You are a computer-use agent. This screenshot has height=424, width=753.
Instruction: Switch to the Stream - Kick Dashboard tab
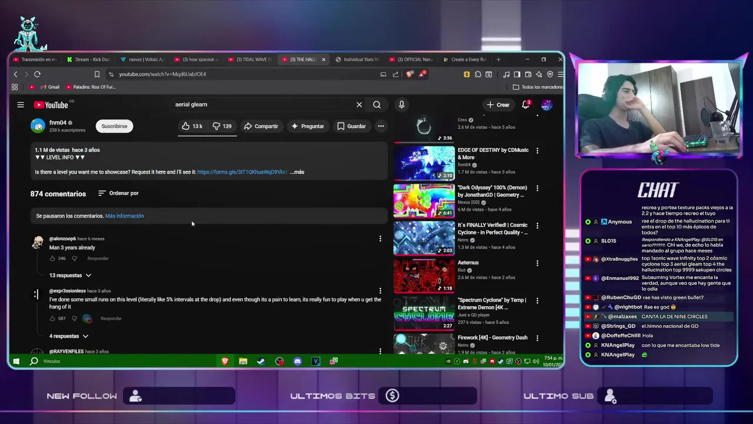click(88, 59)
